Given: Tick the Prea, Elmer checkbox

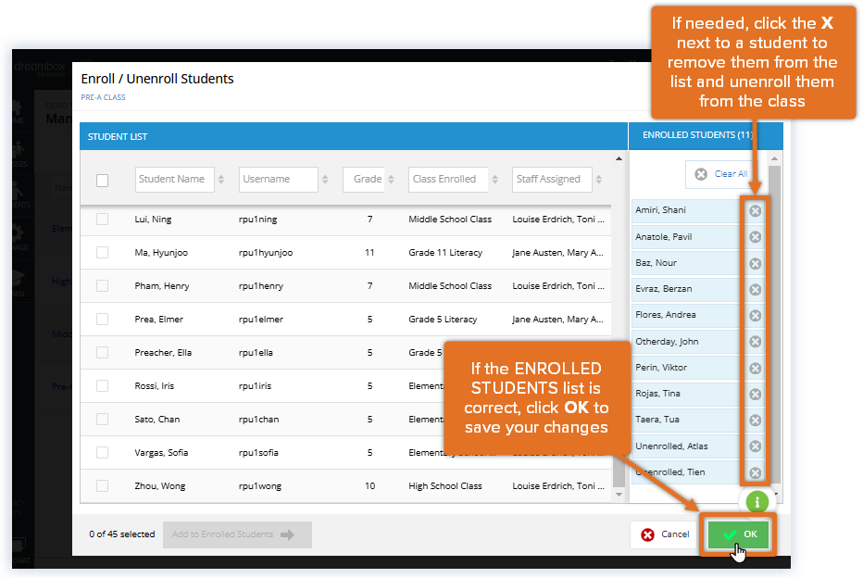Looking at the screenshot, I should click(x=103, y=319).
